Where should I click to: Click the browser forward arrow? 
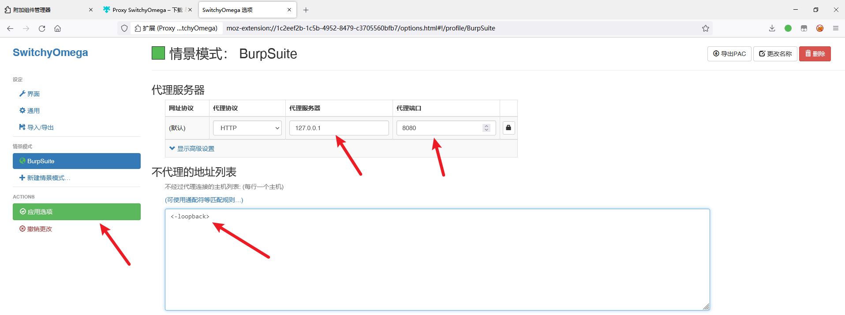click(26, 28)
